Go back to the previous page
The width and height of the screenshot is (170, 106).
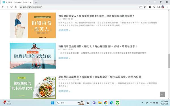(3, 7)
